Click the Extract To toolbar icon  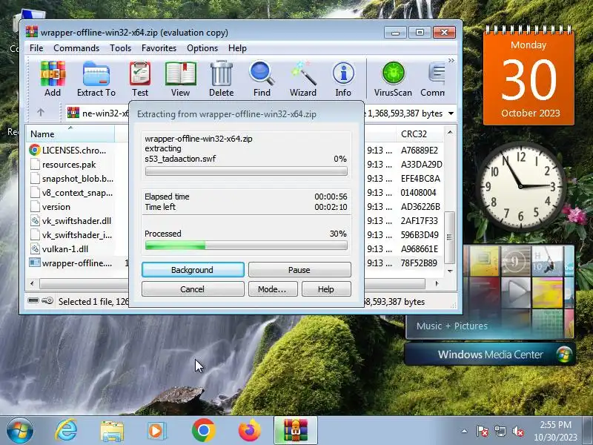[96, 79]
